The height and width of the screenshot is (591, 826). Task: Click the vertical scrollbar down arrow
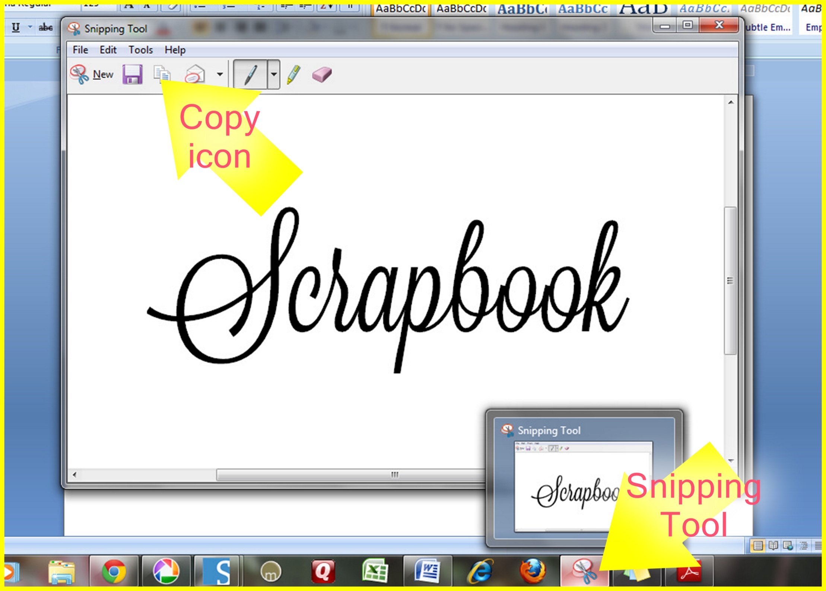click(x=731, y=461)
